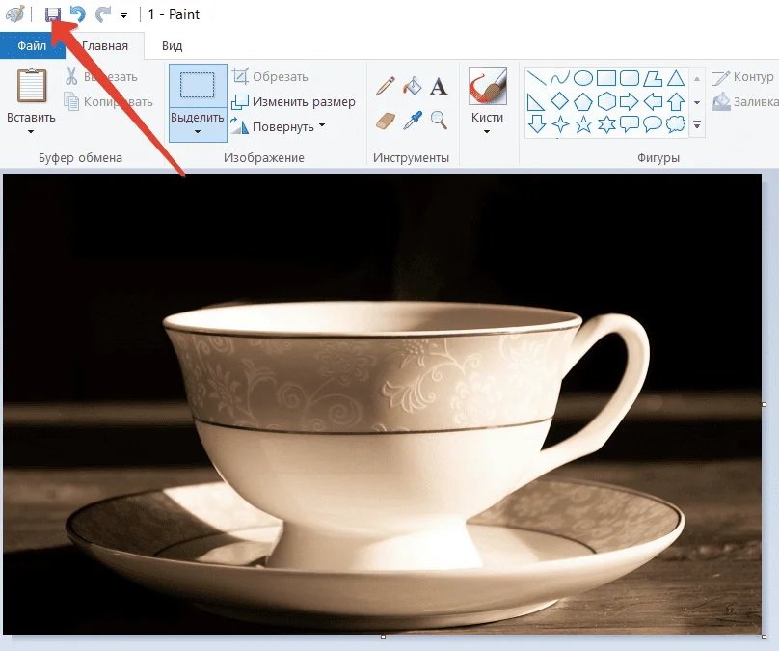Select the Eraser tool
The width and height of the screenshot is (779, 651).
385,120
